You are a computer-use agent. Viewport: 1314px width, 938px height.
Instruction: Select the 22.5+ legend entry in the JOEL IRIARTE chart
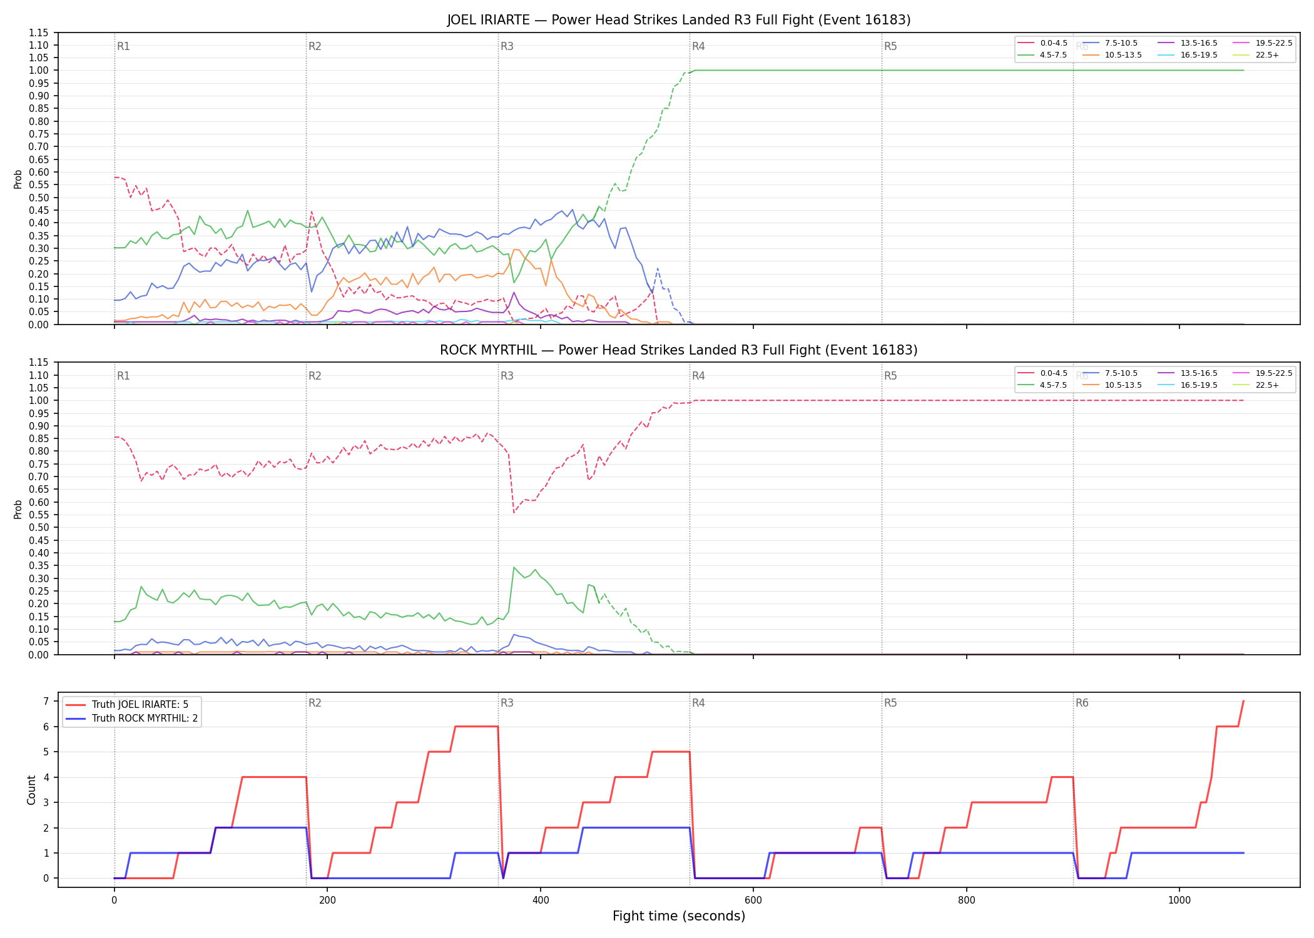click(1256, 55)
